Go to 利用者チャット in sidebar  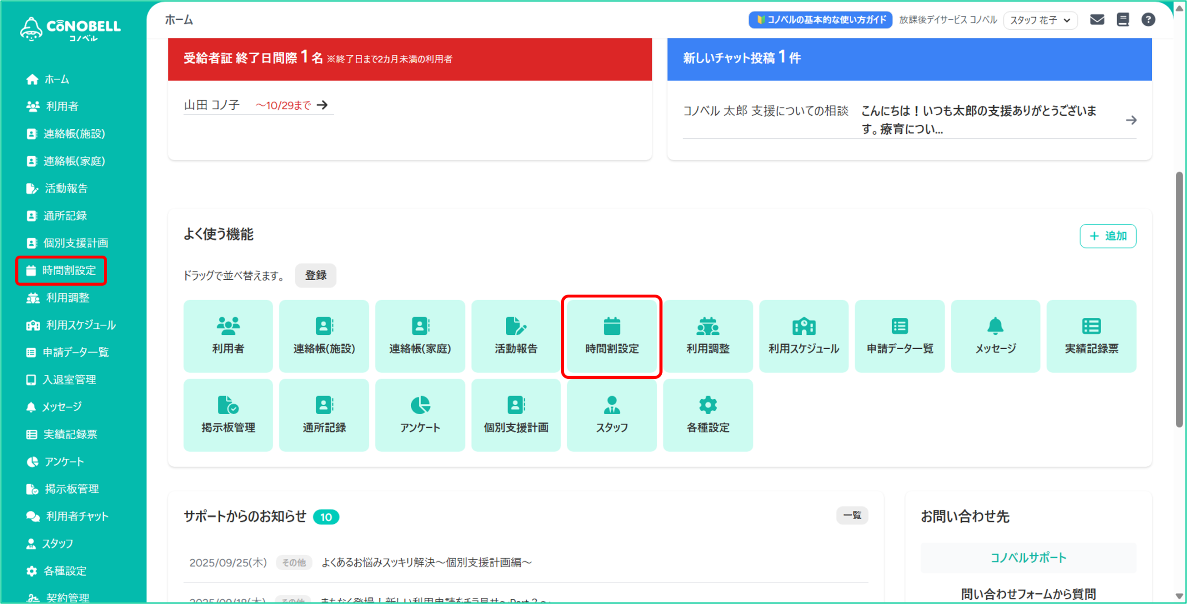(x=77, y=516)
